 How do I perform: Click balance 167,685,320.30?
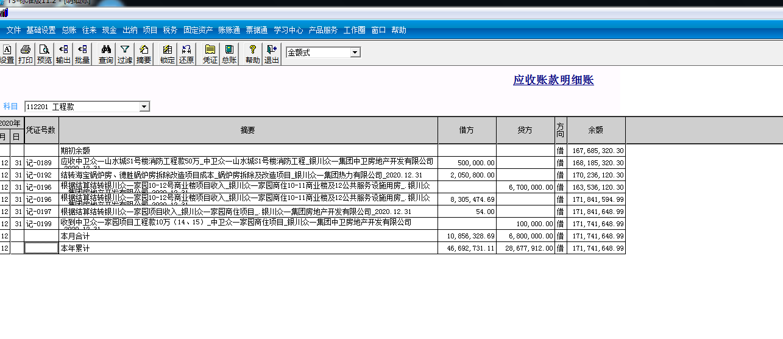pos(599,151)
